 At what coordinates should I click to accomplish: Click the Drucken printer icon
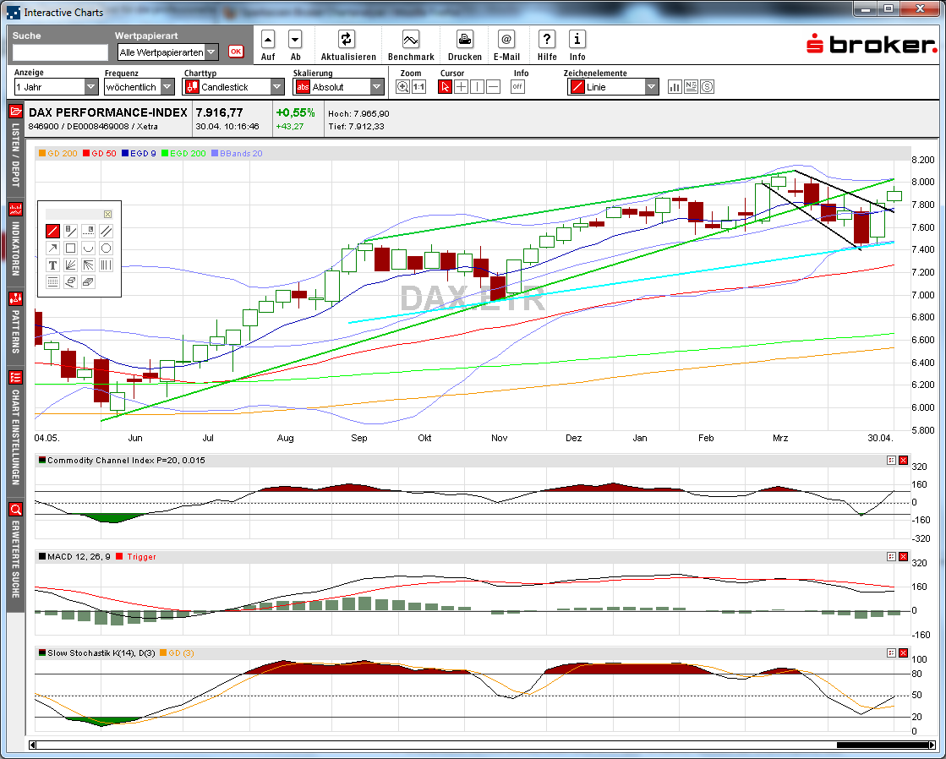pos(464,40)
